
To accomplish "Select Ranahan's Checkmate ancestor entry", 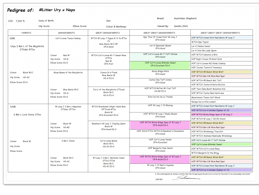I will point(160,131).
